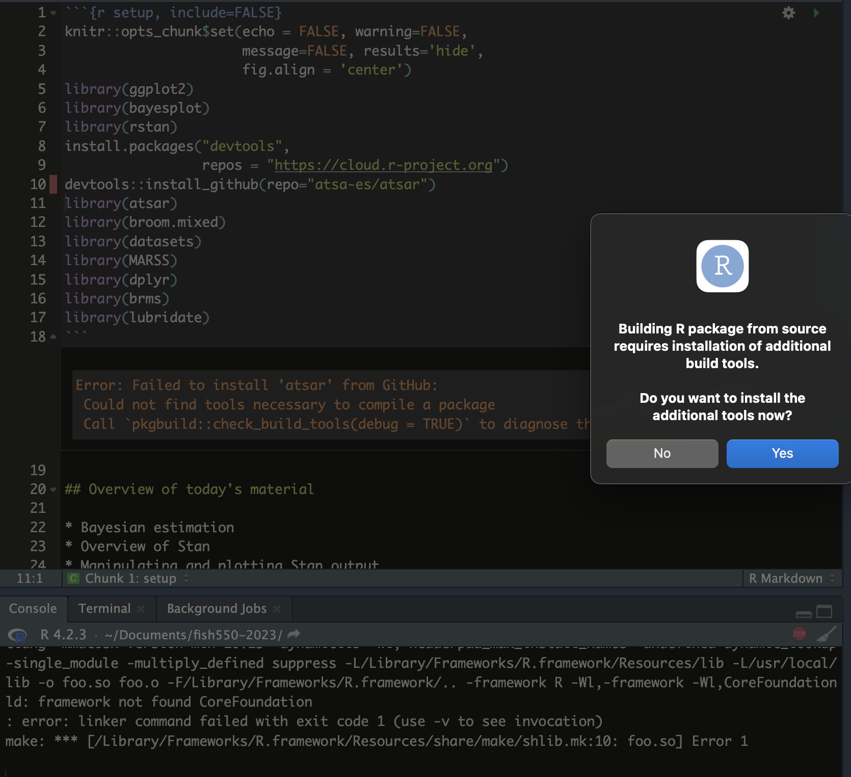This screenshot has width=851, height=777.
Task: Click the R 4.2.3 version label
Action: 63,635
